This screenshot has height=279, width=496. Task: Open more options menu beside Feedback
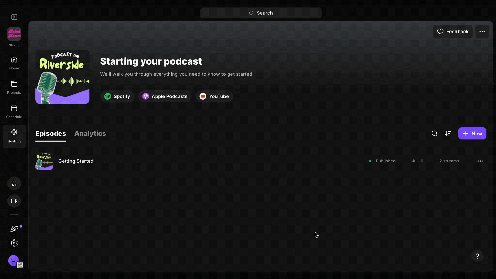point(482,32)
